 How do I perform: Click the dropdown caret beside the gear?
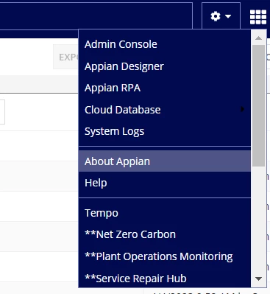pyautogui.click(x=228, y=16)
